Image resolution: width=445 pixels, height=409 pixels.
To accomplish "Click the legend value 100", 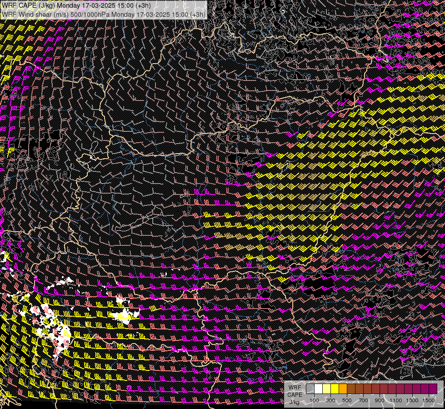I will [x=314, y=400].
